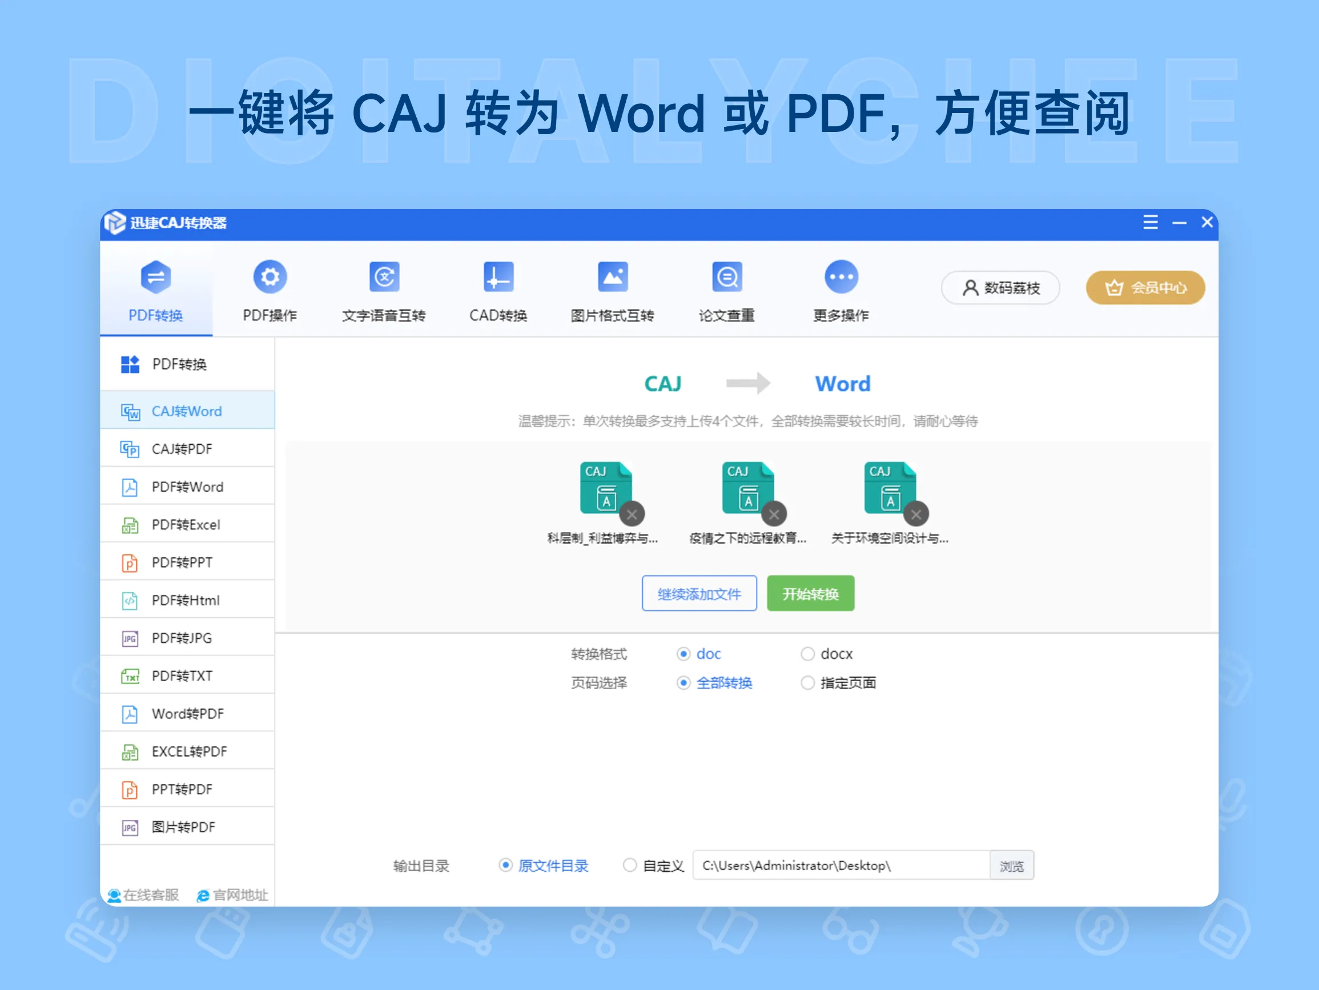
Task: Visit the official website via 官网地址
Action: 232,894
